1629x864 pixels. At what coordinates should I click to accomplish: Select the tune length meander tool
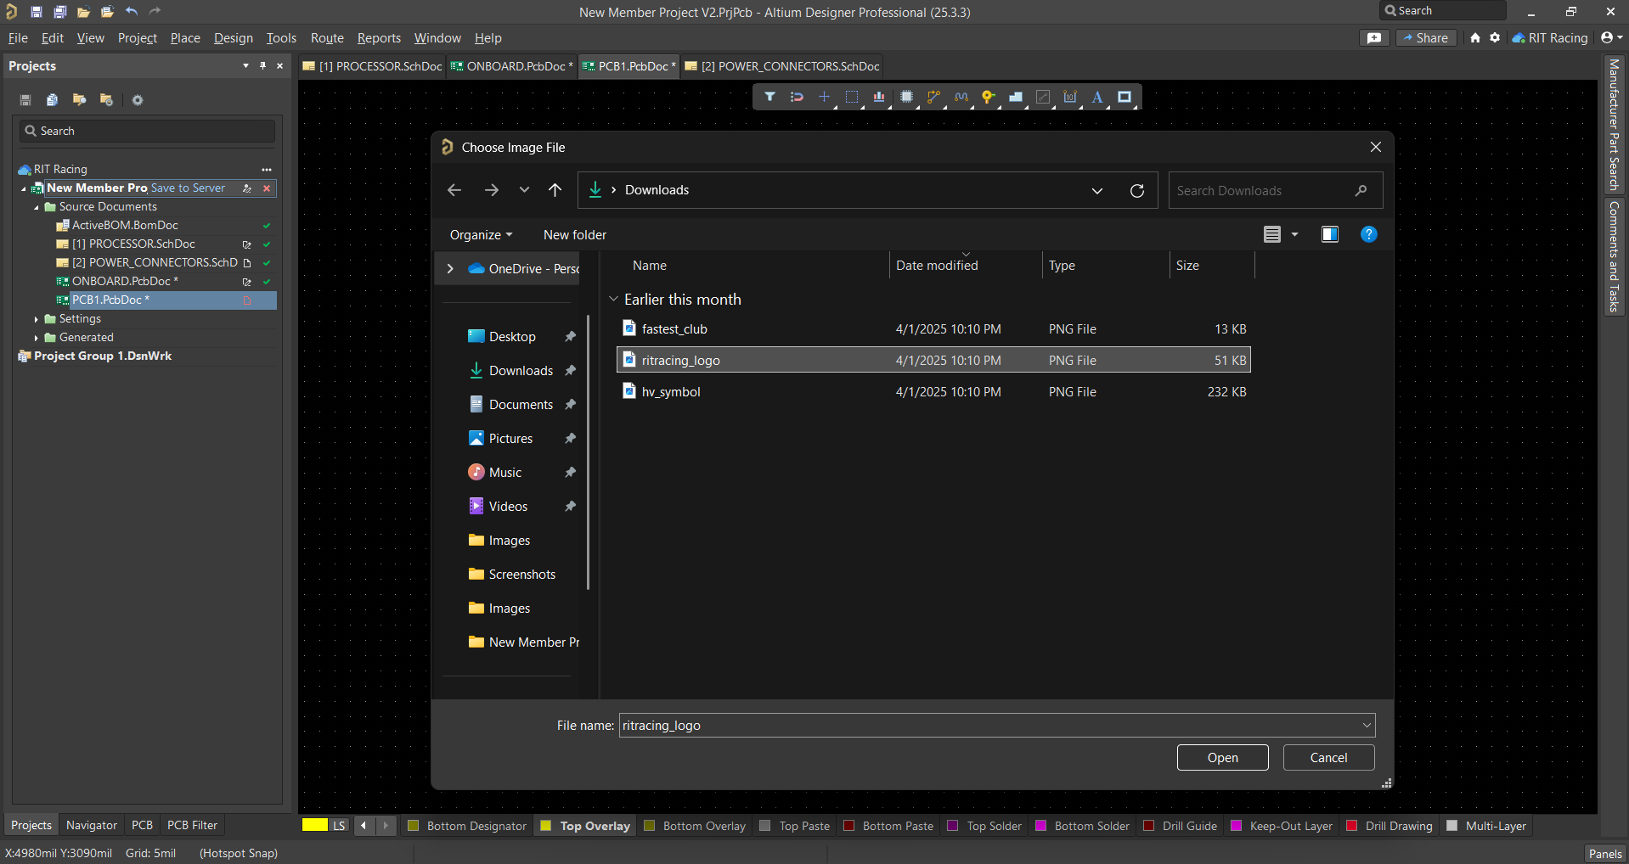(x=961, y=97)
